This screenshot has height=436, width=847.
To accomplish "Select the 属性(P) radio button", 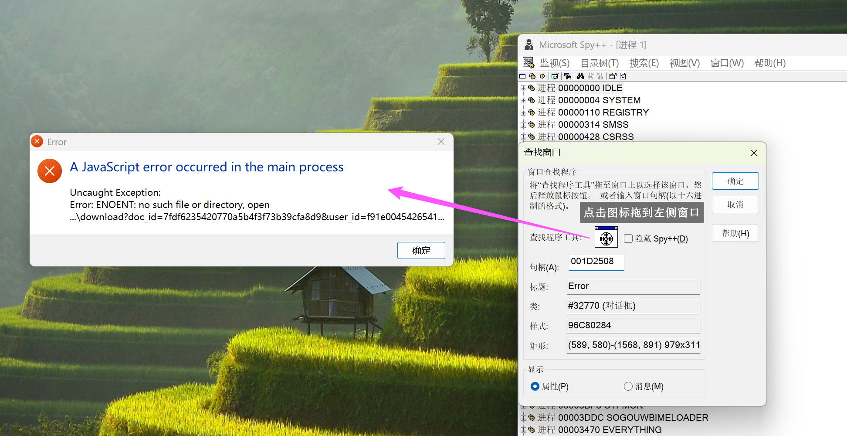I will click(x=535, y=386).
